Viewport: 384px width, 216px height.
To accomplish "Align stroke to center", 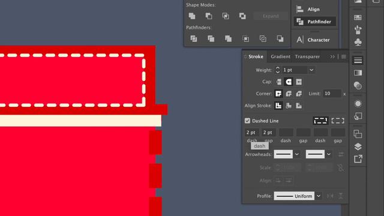I will click(278, 106).
